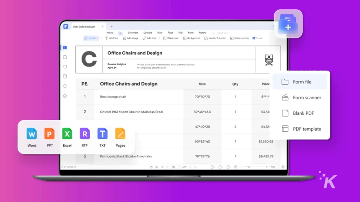Viewport: 360px width, 202px height.
Task: Select the PPT export format icon
Action: [49, 134]
